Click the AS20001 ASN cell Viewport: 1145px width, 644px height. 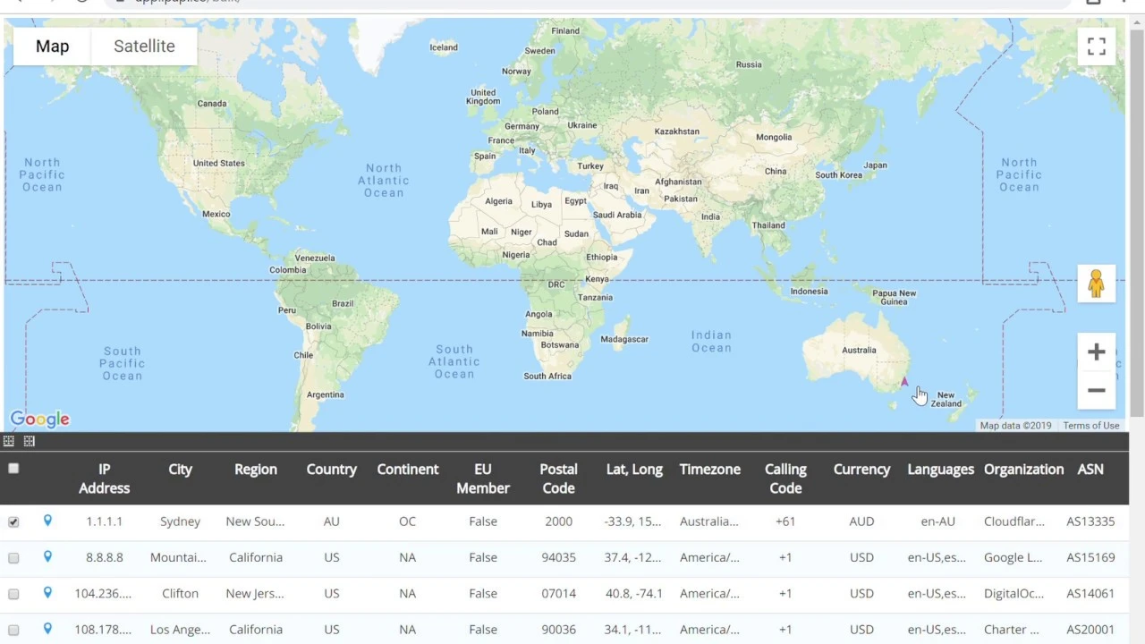1090,630
